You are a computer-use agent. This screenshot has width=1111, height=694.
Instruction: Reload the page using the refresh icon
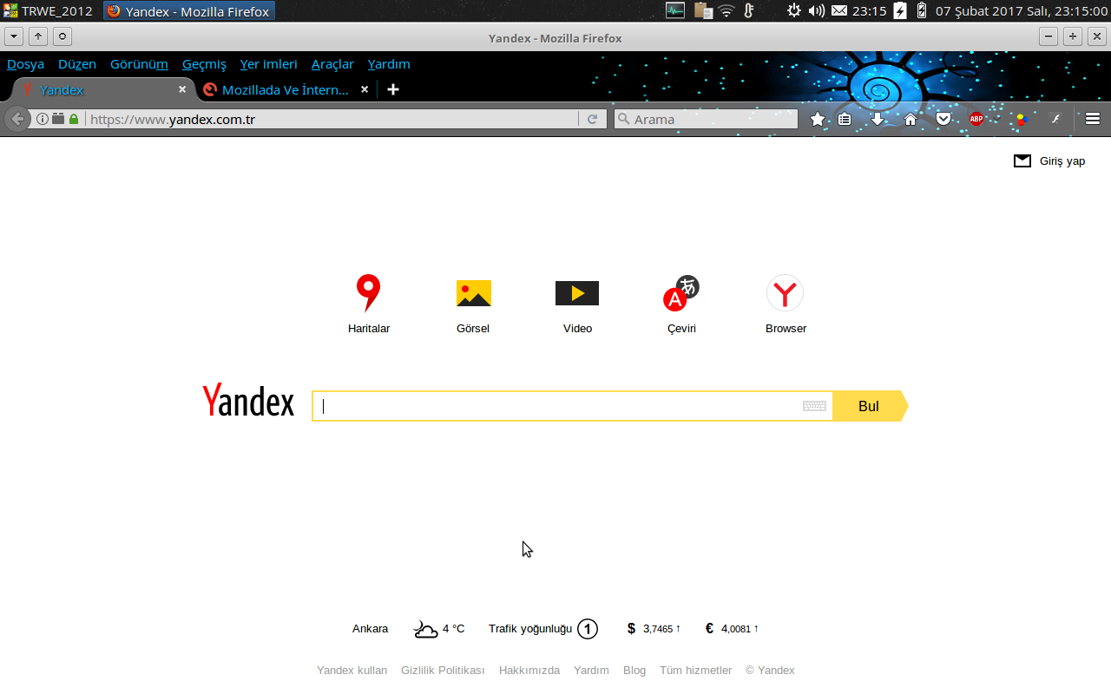point(592,119)
